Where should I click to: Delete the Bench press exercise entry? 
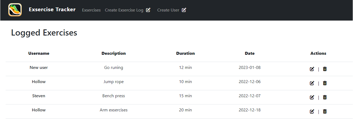325,97
